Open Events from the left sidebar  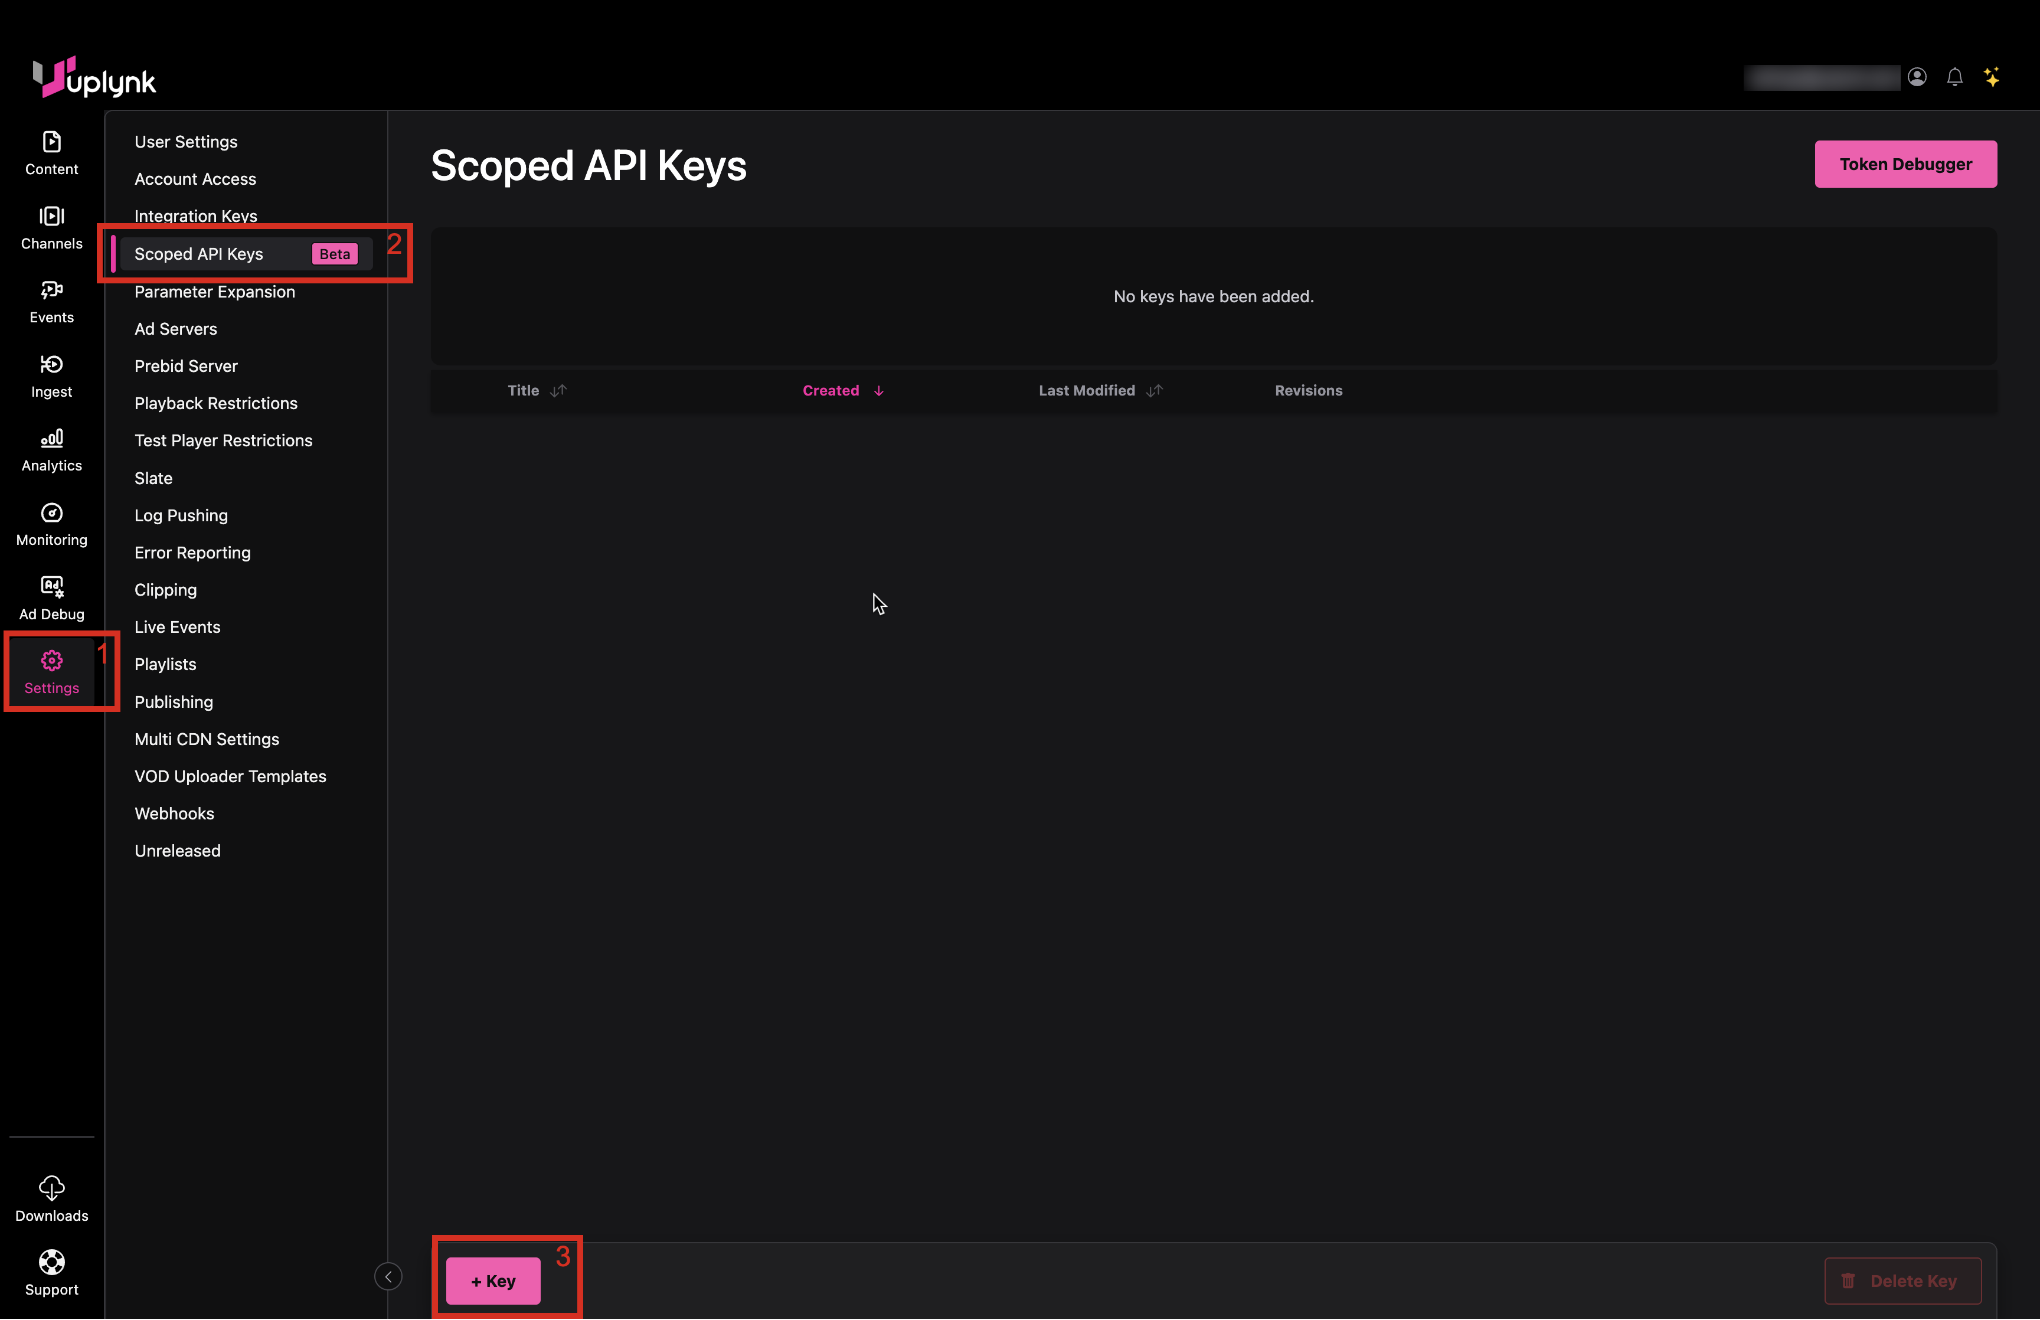click(51, 290)
